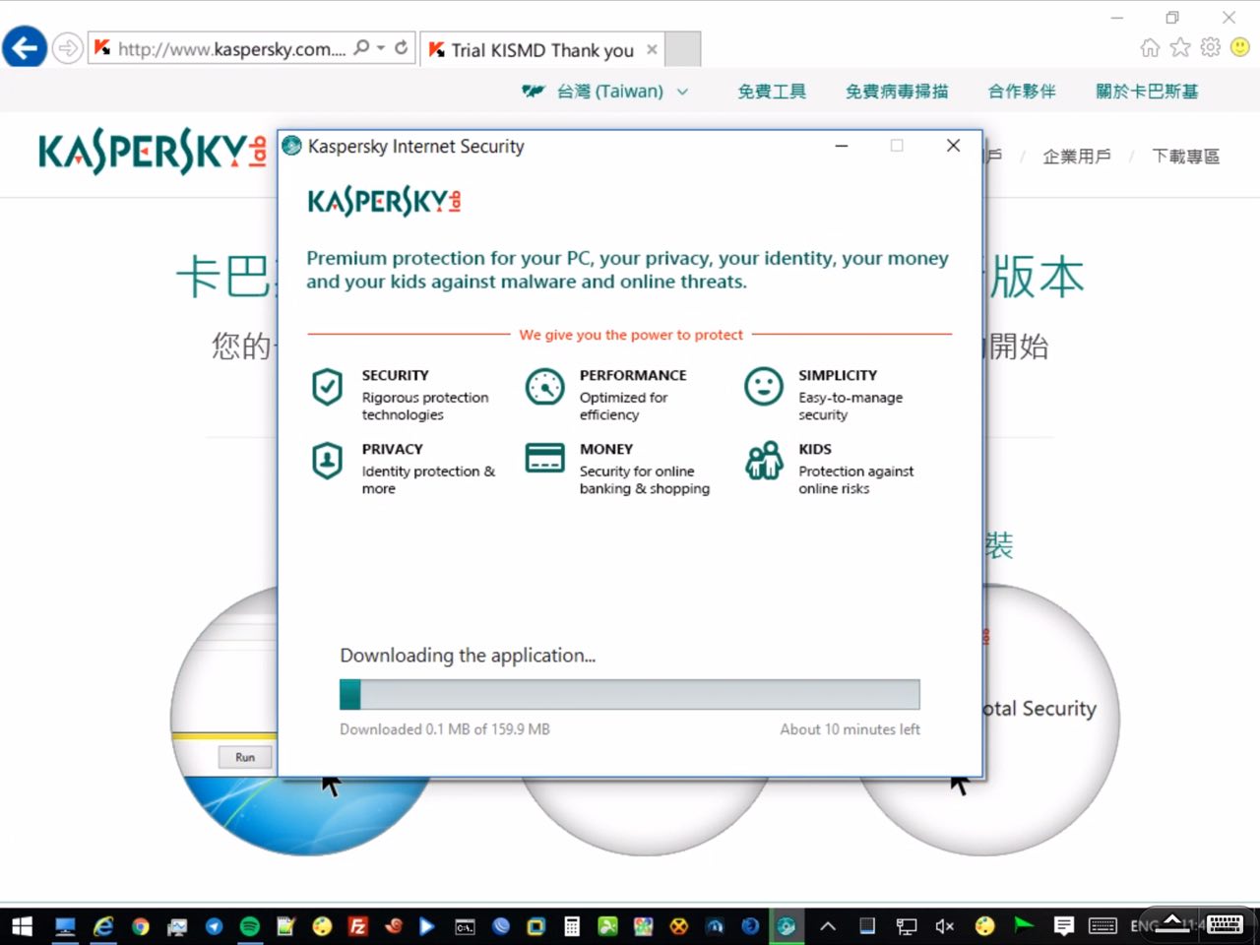Viewport: 1260px width, 945px height.
Task: Expand the address bar autocomplete dropdown arrow
Action: (x=381, y=47)
